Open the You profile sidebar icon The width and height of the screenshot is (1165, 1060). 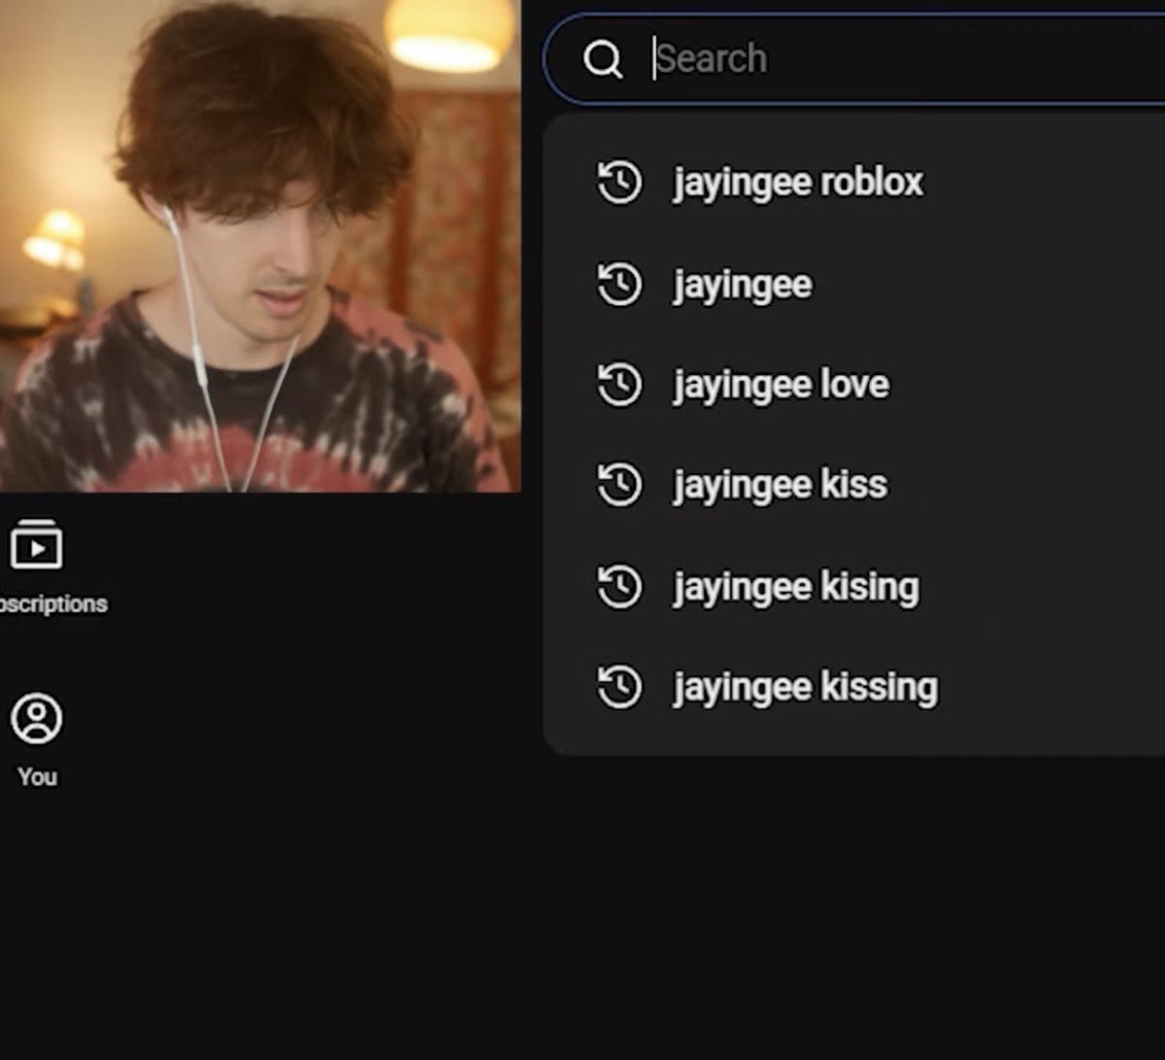point(37,719)
